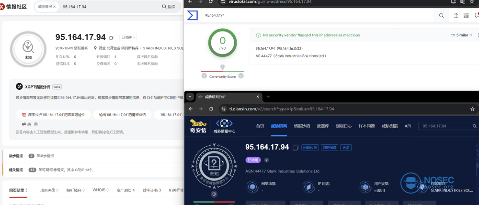This screenshot has width=479, height=205.
Task: Switch to the WHOIS tab
Action: (x=101, y=190)
